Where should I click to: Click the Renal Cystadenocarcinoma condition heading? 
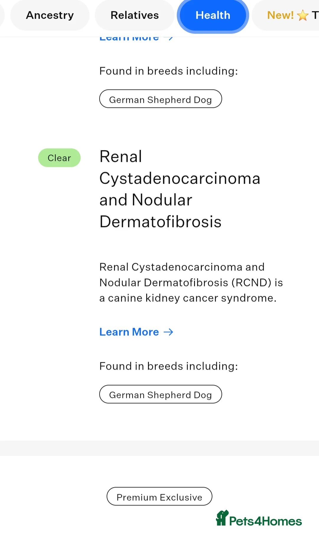[x=180, y=189]
